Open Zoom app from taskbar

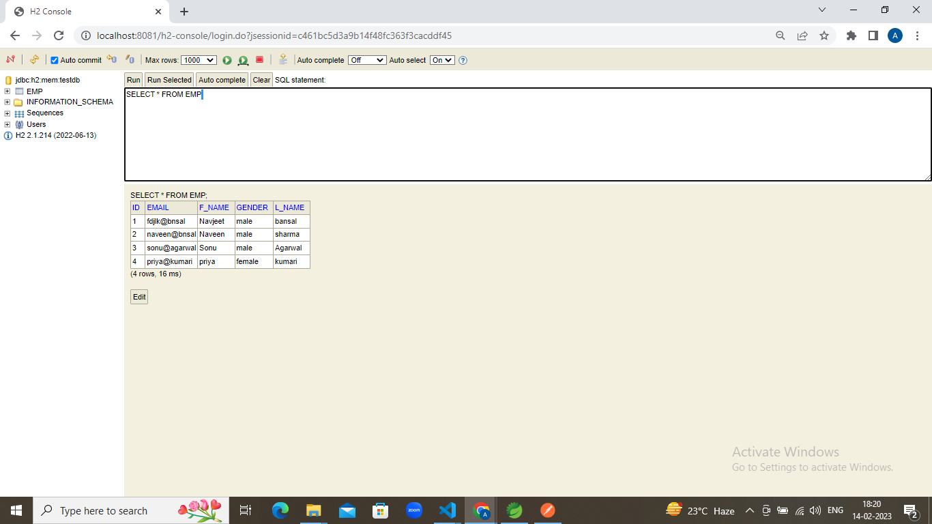(414, 510)
